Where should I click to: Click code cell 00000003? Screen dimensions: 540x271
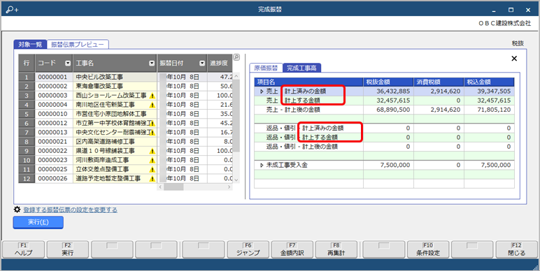click(53, 96)
